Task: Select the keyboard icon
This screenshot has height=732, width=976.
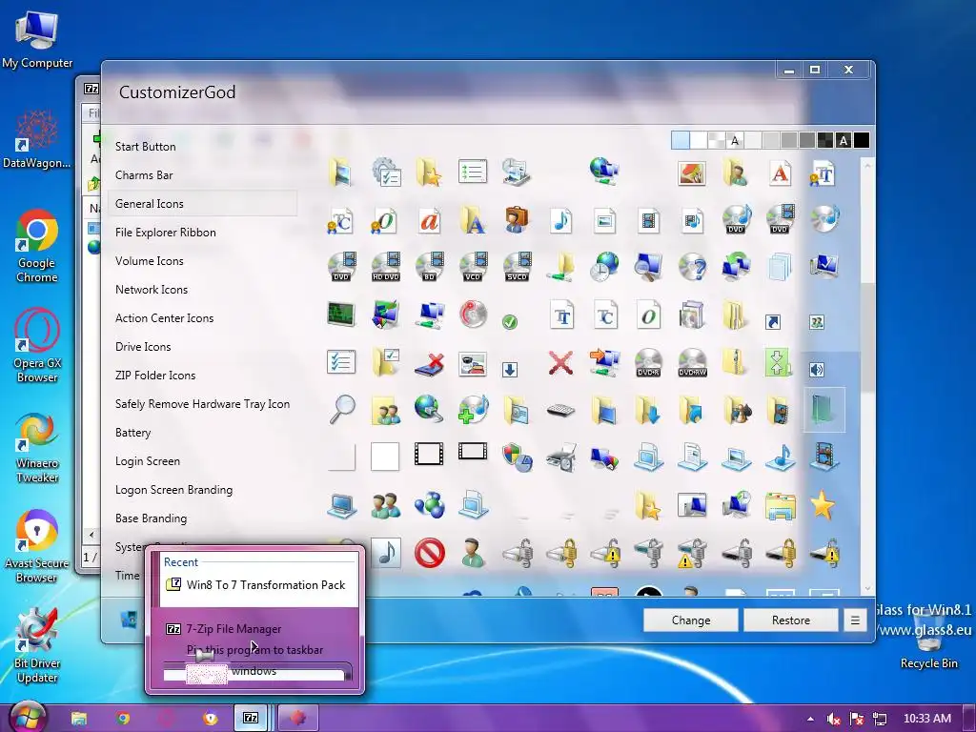Action: 560,410
